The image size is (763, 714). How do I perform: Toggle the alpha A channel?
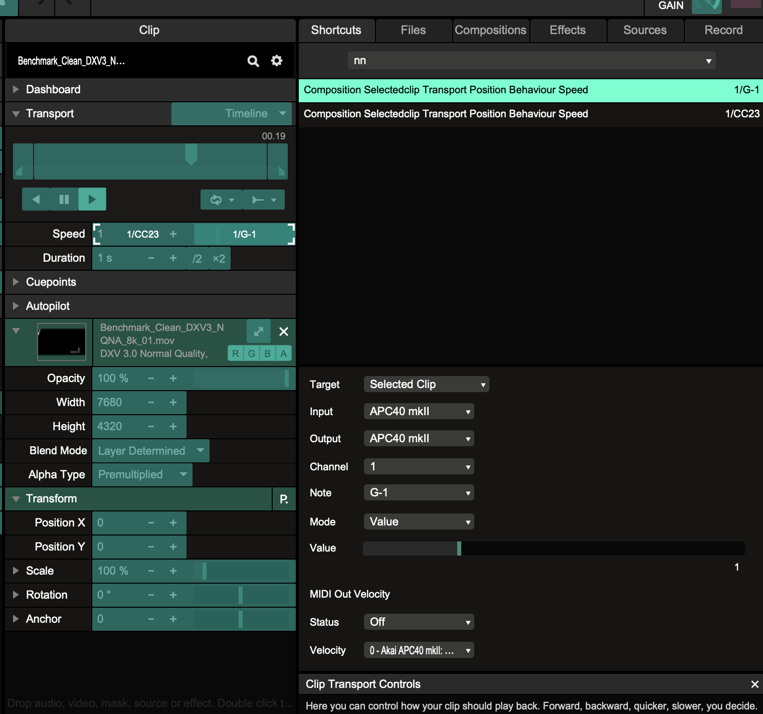pyautogui.click(x=284, y=353)
